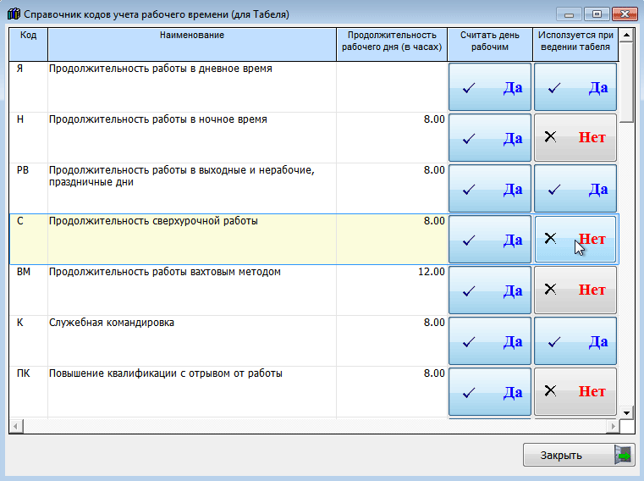
Task: Click hours value 12.00 in row ВМ
Action: (432, 272)
